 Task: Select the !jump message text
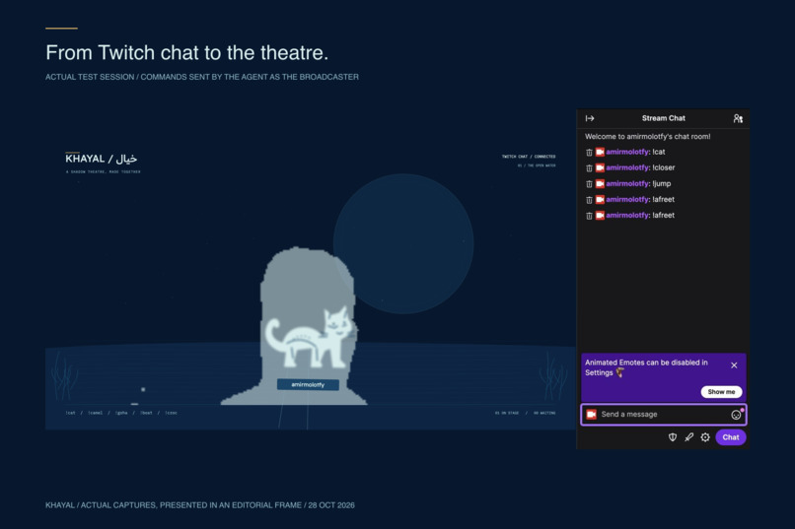click(661, 184)
